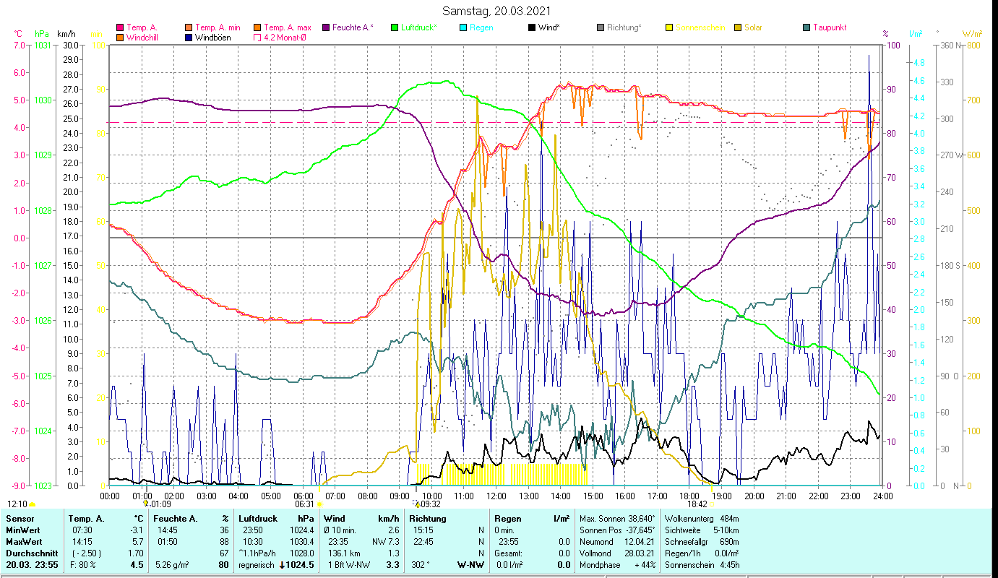Click the 'Vollmond 28.03.21' entry
The image size is (998, 578).
coord(618,553)
